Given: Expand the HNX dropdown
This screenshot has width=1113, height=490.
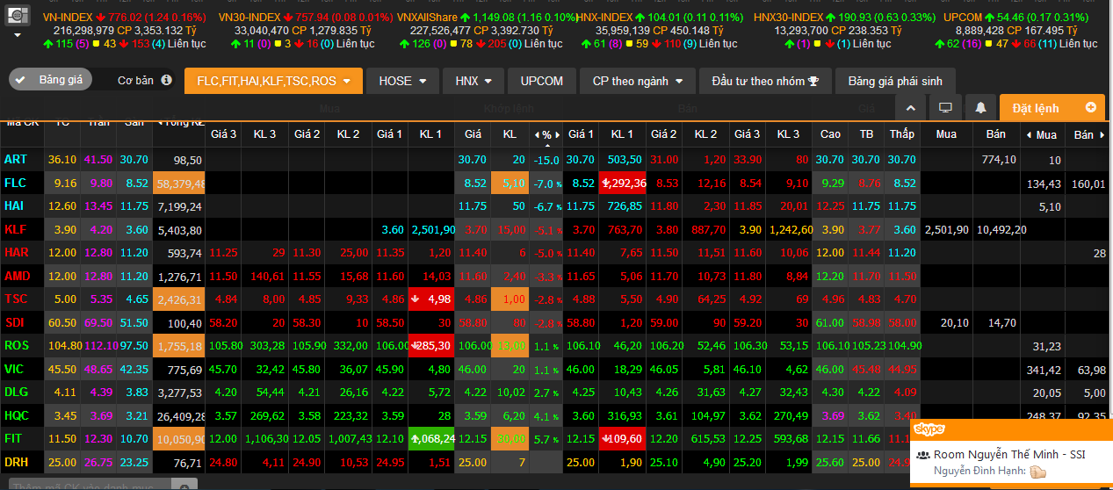Looking at the screenshot, I should 473,81.
